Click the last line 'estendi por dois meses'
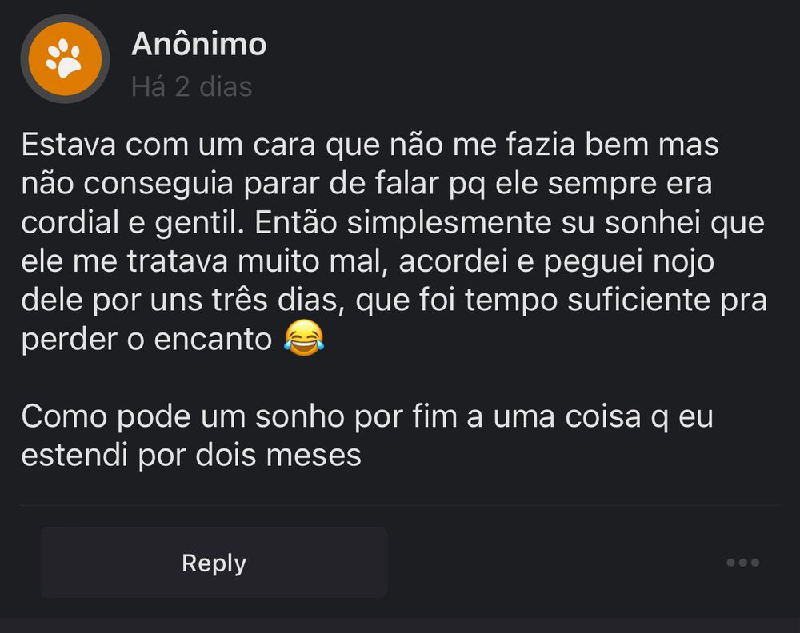This screenshot has width=800, height=633. [191, 456]
